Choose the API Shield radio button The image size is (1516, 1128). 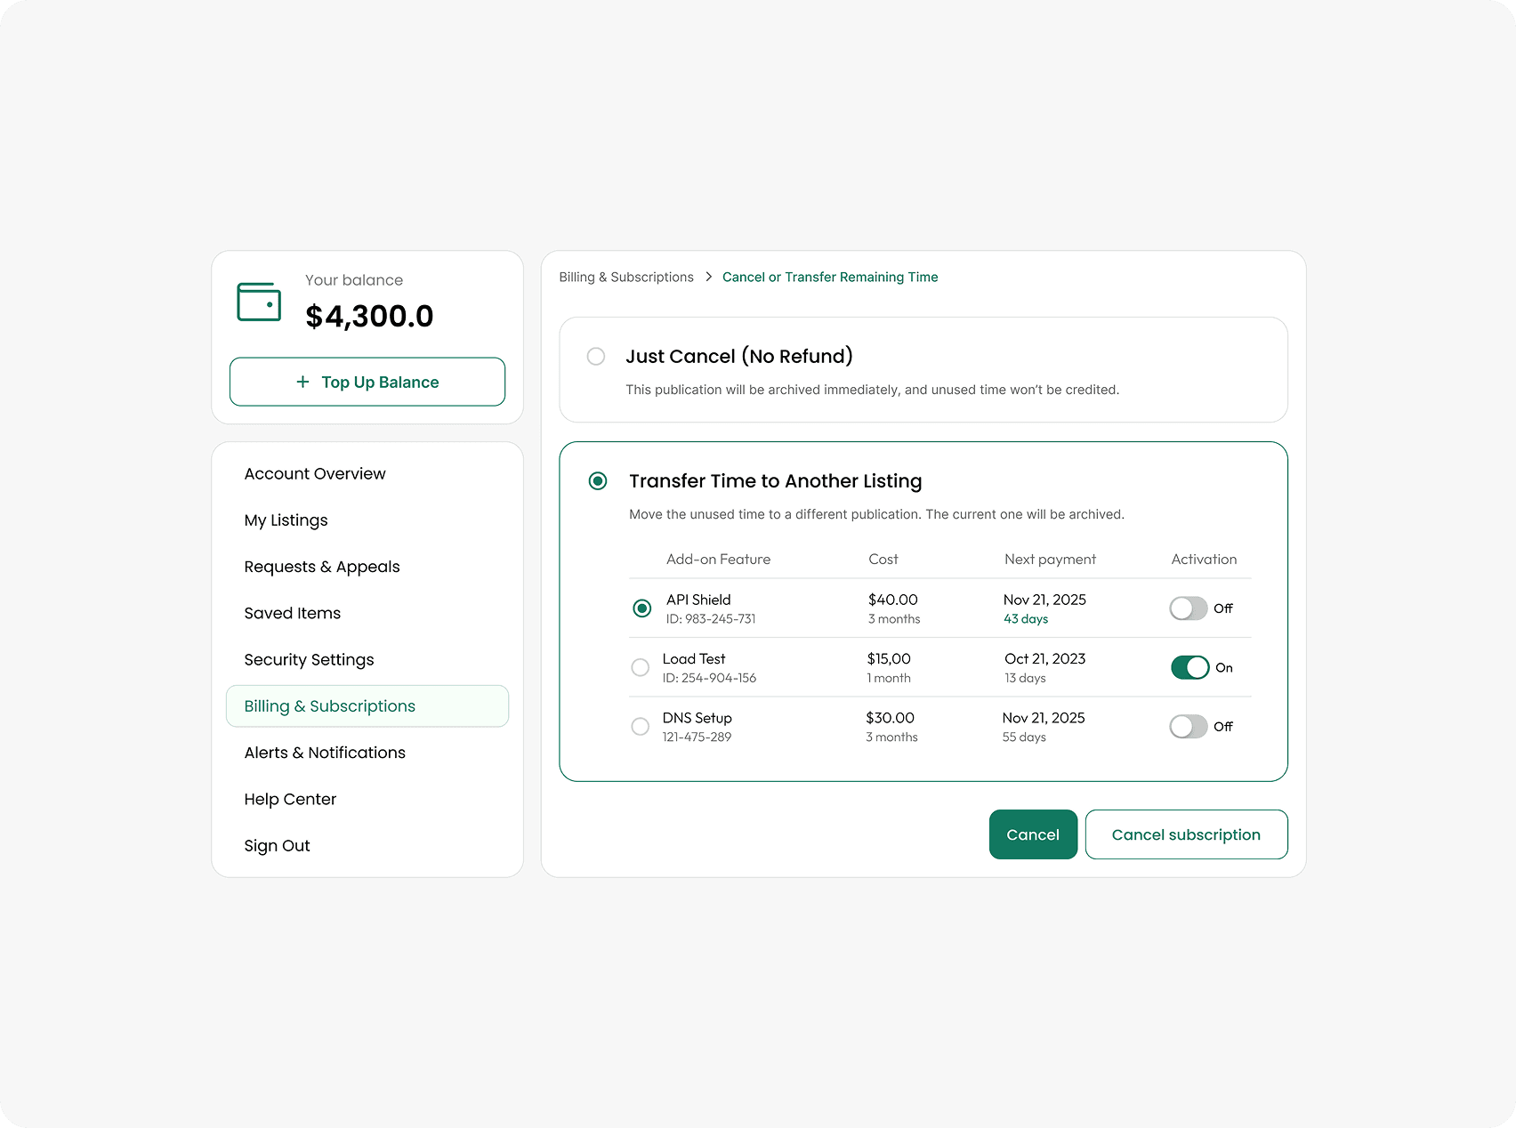pyautogui.click(x=641, y=608)
